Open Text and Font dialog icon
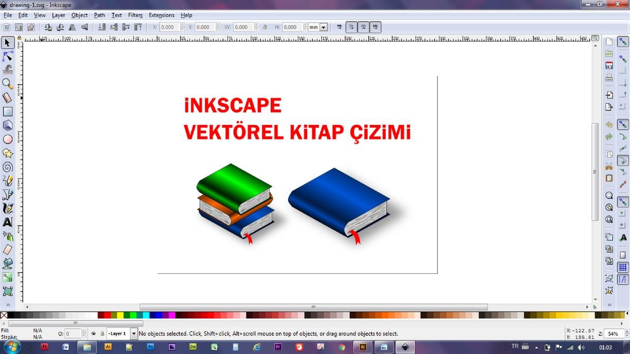The image size is (630, 354). pos(623,237)
